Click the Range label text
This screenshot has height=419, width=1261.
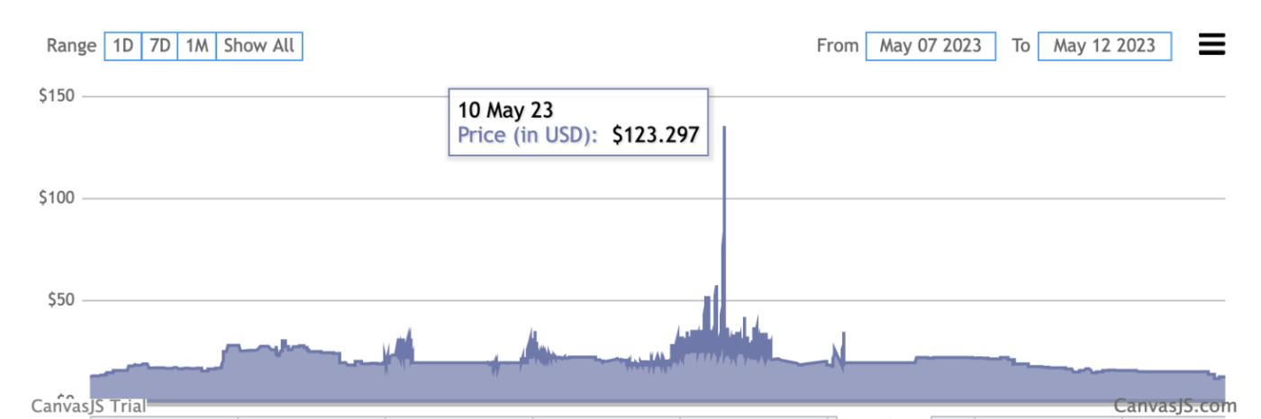tap(71, 46)
